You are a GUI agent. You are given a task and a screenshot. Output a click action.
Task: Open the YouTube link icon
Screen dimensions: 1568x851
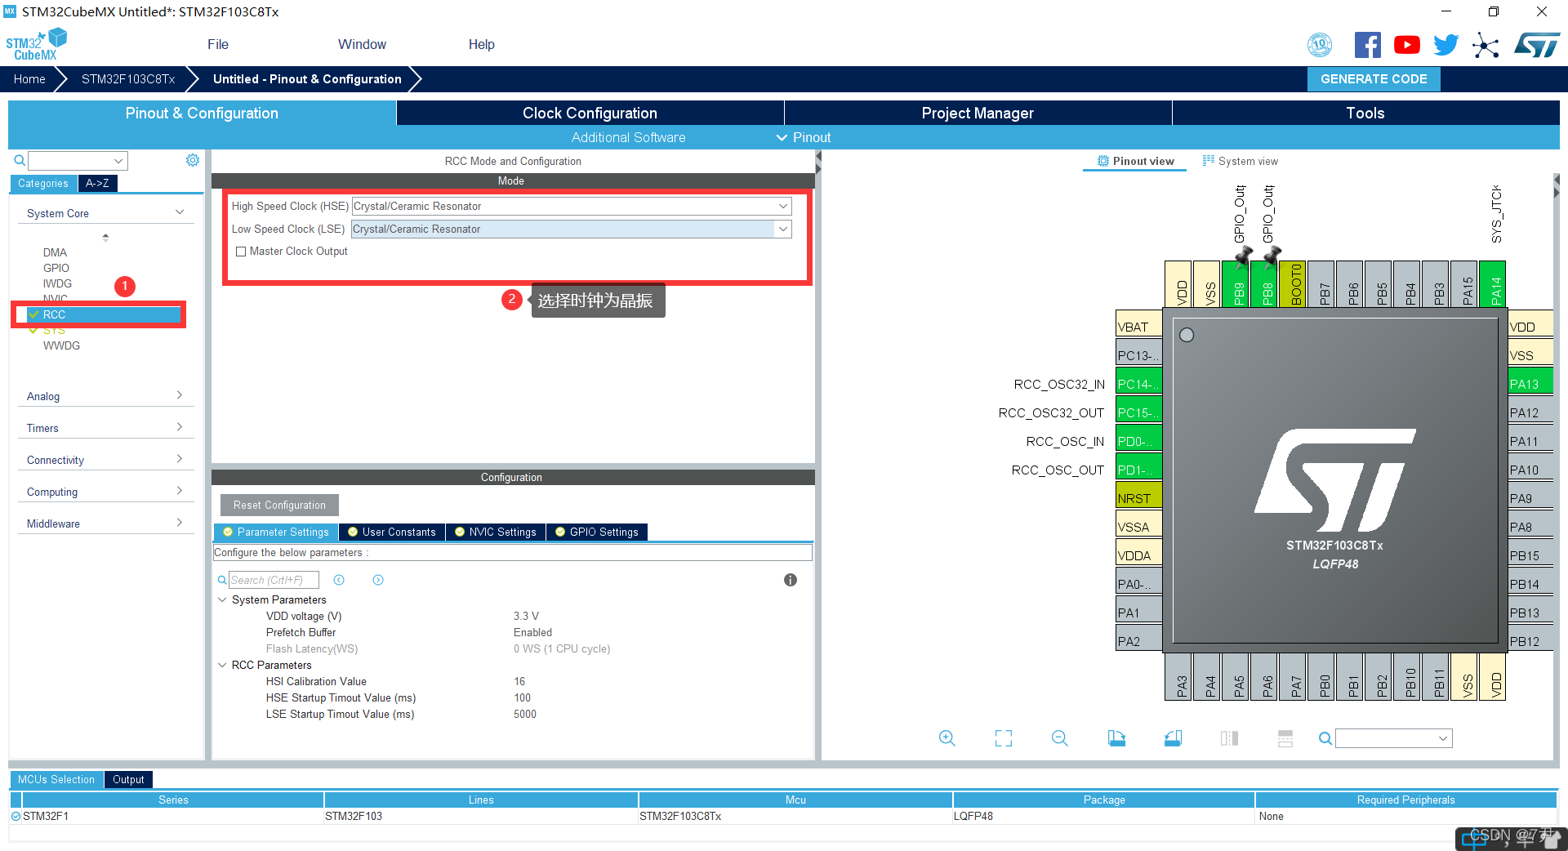1406,45
